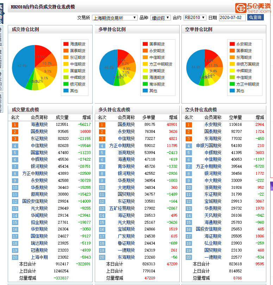Click 总量增减 value -333837
Image resolution: width=273 pixels, height=285 pixels.
tap(61, 278)
